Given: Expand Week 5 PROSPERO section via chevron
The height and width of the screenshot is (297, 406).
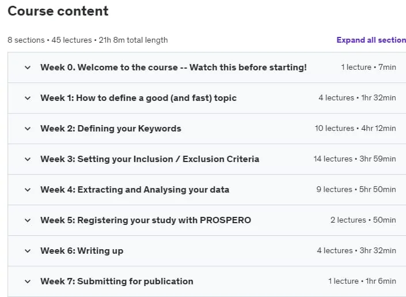Looking at the screenshot, I should coord(28,220).
